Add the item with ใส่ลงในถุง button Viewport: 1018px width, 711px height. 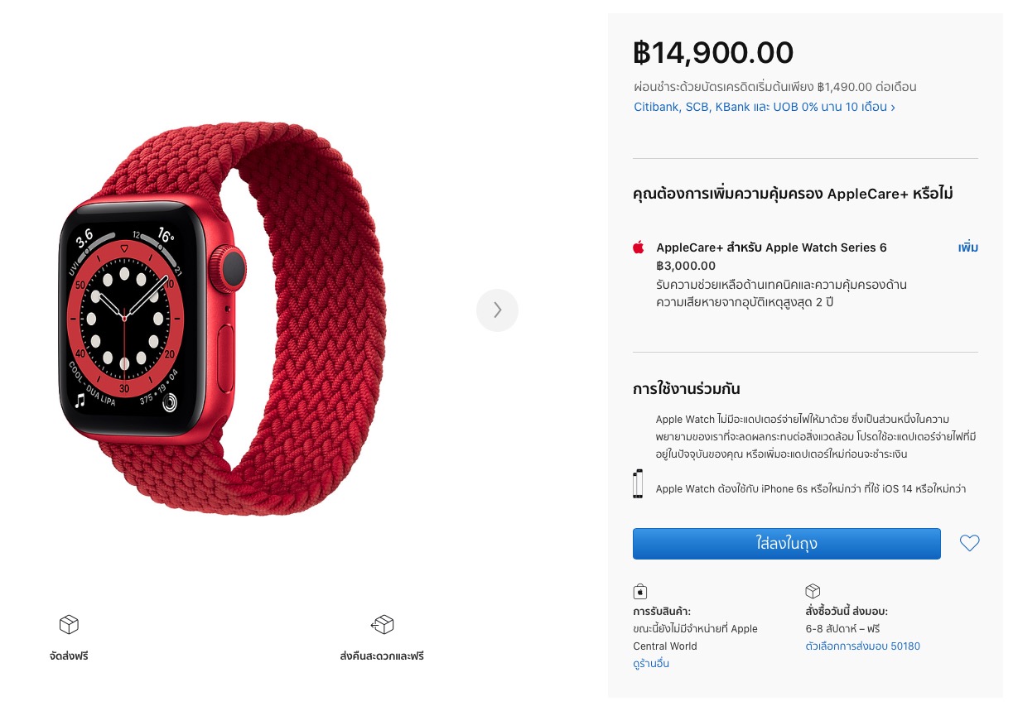pos(787,544)
